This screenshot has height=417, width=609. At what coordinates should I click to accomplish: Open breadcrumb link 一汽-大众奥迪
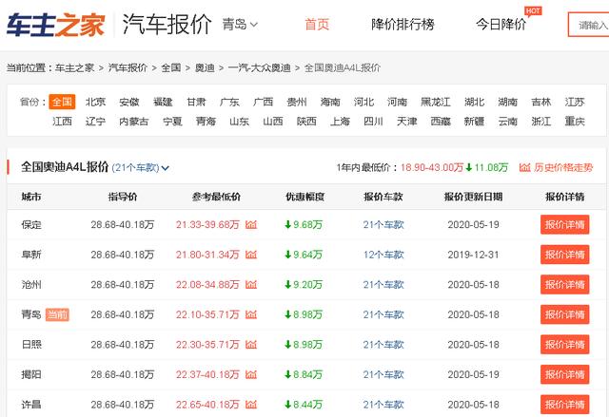pyautogui.click(x=260, y=67)
